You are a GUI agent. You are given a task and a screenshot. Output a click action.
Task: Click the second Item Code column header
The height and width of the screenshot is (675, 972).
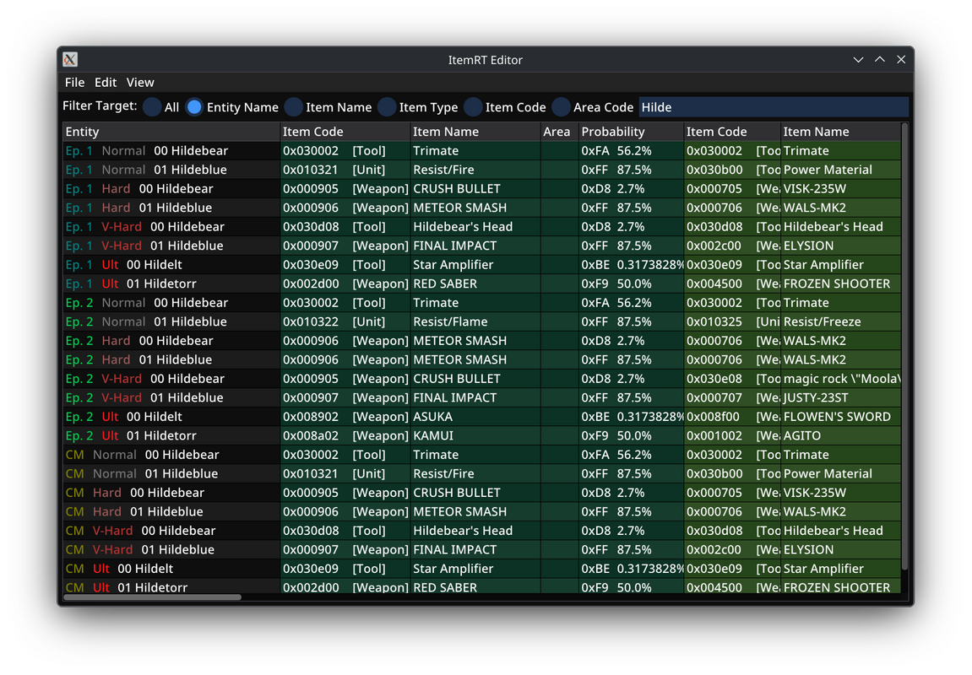click(732, 132)
